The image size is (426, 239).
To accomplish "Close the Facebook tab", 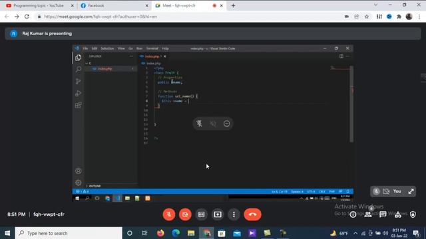I will pyautogui.click(x=146, y=5).
